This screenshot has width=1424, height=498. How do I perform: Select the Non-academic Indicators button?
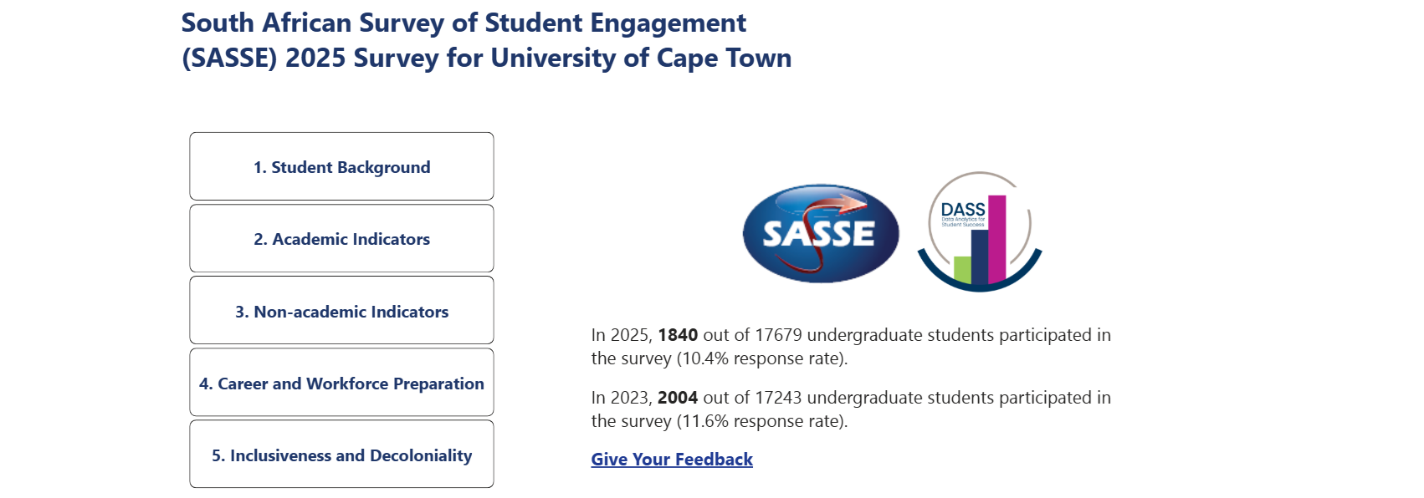click(341, 312)
